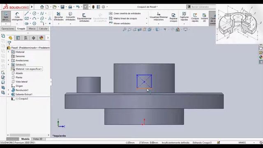The image size is (263, 148).
Task: Select the Straight Slot tool
Action: [x=27, y=23]
